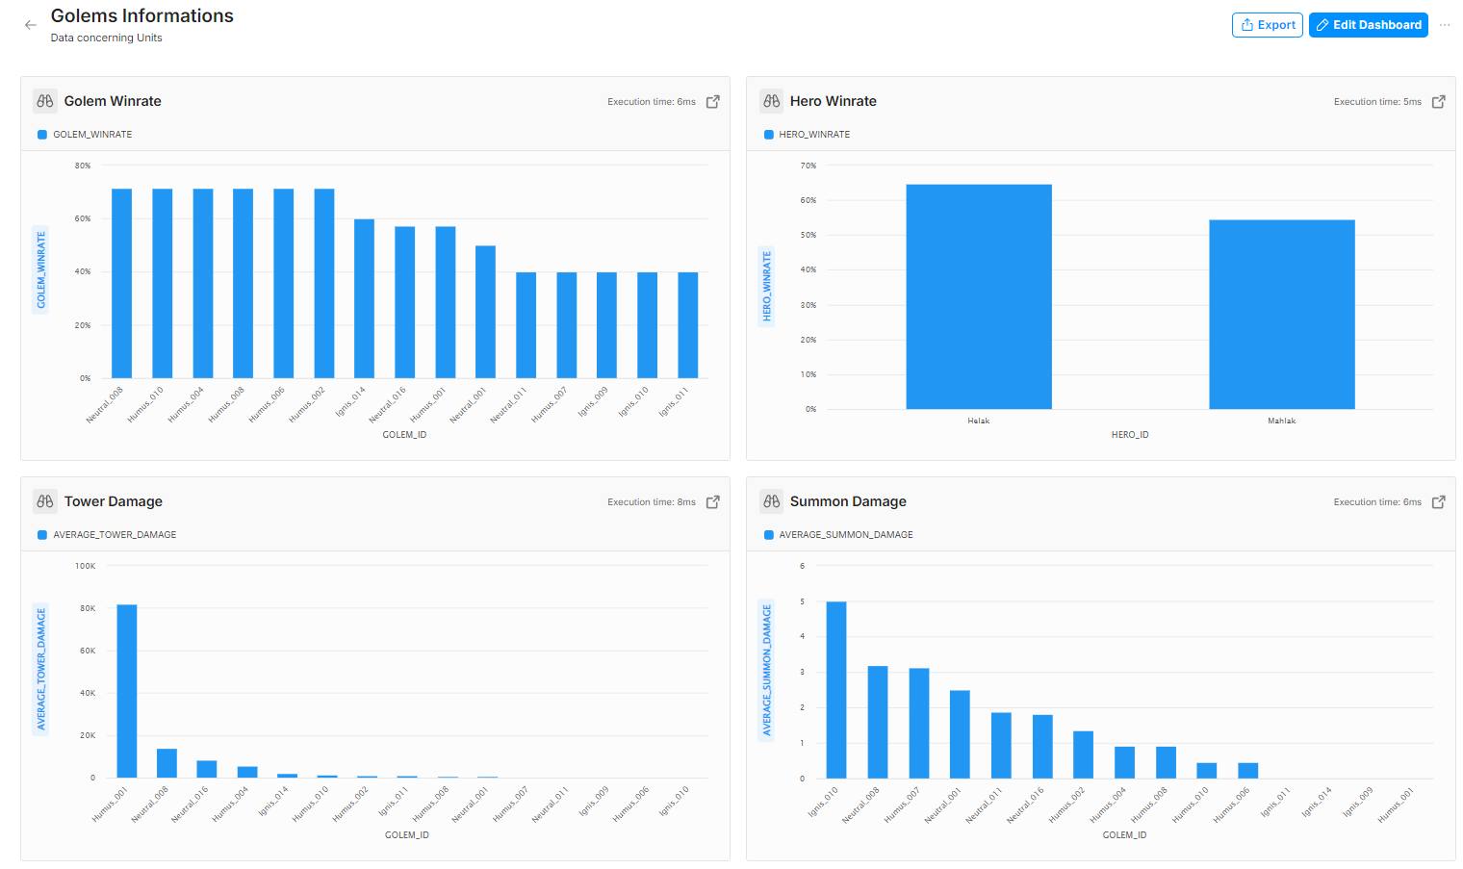Click 'Execution time: 8ms' in Tower Damage
The image size is (1463, 869).
coord(652,502)
